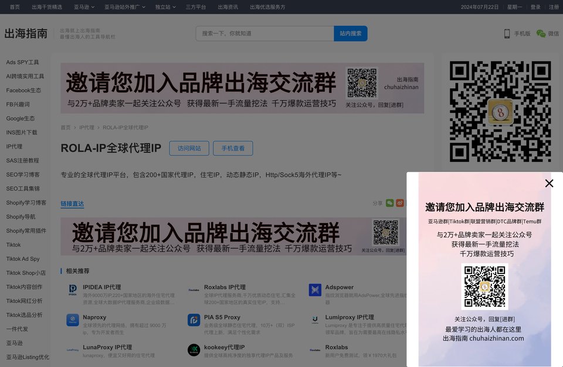Click the 手机查看 button
This screenshot has height=367, width=563.
233,148
